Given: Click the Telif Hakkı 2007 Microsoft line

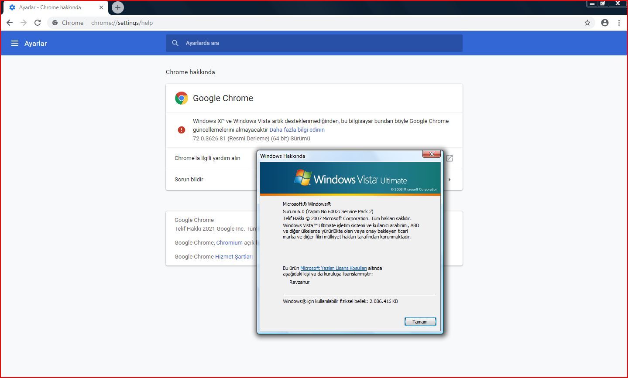Looking at the screenshot, I should 347,218.
